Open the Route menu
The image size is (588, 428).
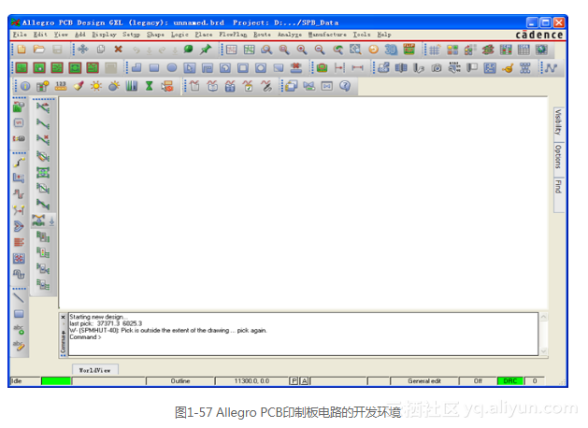pos(262,35)
